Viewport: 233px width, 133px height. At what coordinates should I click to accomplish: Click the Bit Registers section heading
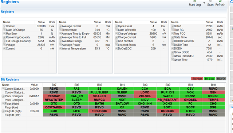tap(10, 79)
